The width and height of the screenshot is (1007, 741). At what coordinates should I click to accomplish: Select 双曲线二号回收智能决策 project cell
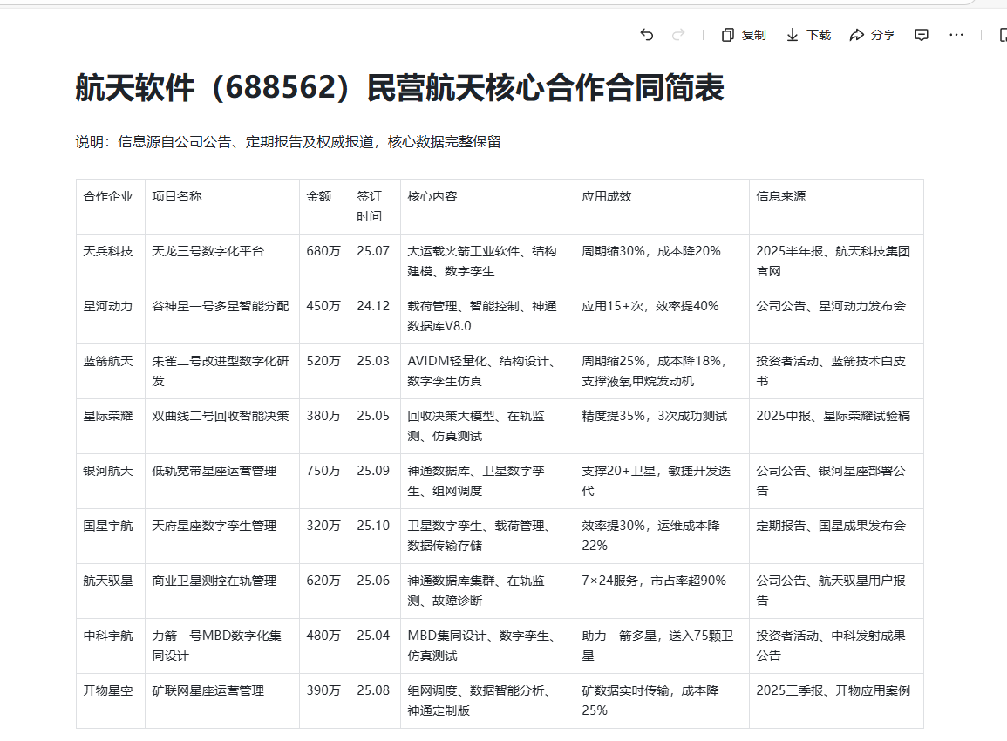pos(222,425)
